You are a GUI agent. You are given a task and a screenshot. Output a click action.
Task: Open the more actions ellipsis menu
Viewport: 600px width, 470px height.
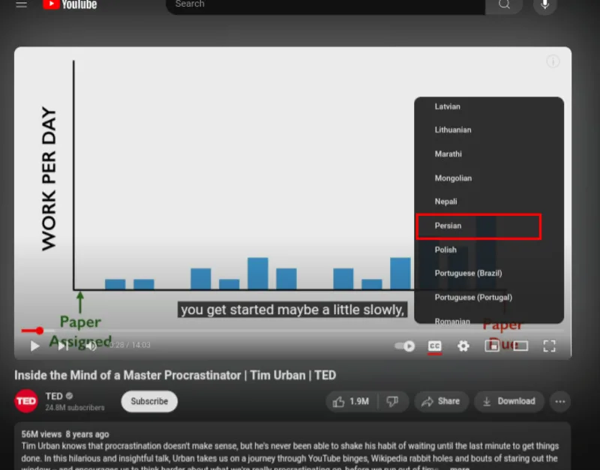559,402
